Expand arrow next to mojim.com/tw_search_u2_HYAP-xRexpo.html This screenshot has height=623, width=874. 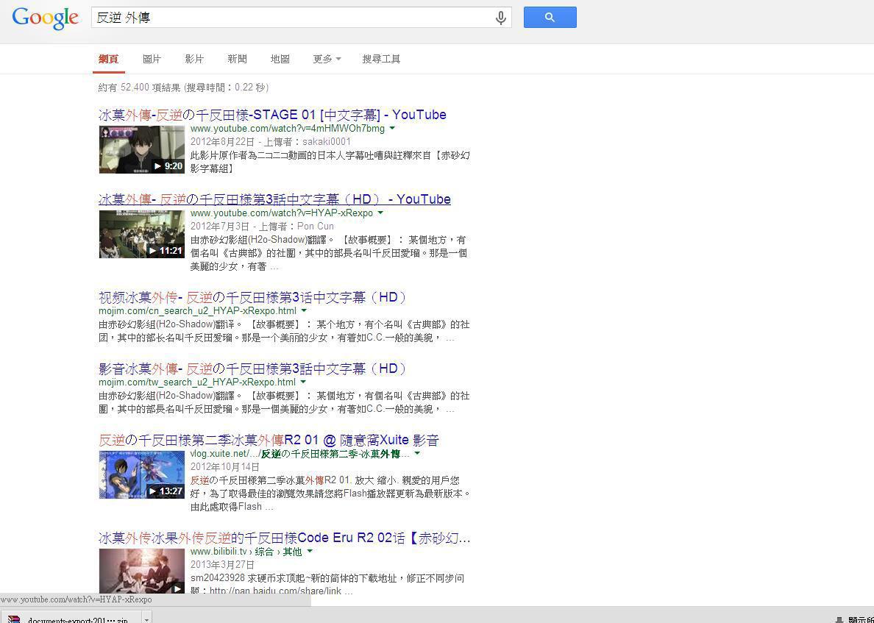tap(303, 382)
